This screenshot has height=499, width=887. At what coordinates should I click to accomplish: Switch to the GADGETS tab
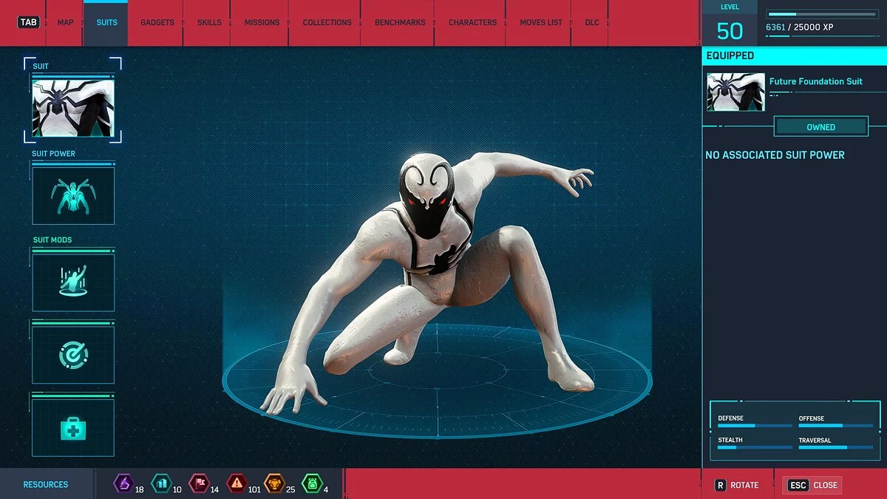point(156,22)
